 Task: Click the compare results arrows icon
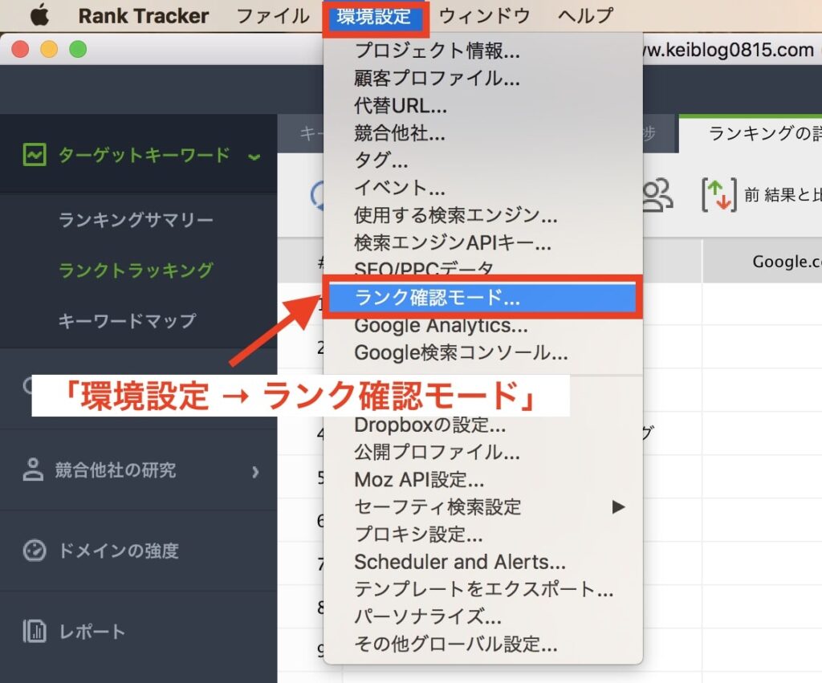point(719,196)
